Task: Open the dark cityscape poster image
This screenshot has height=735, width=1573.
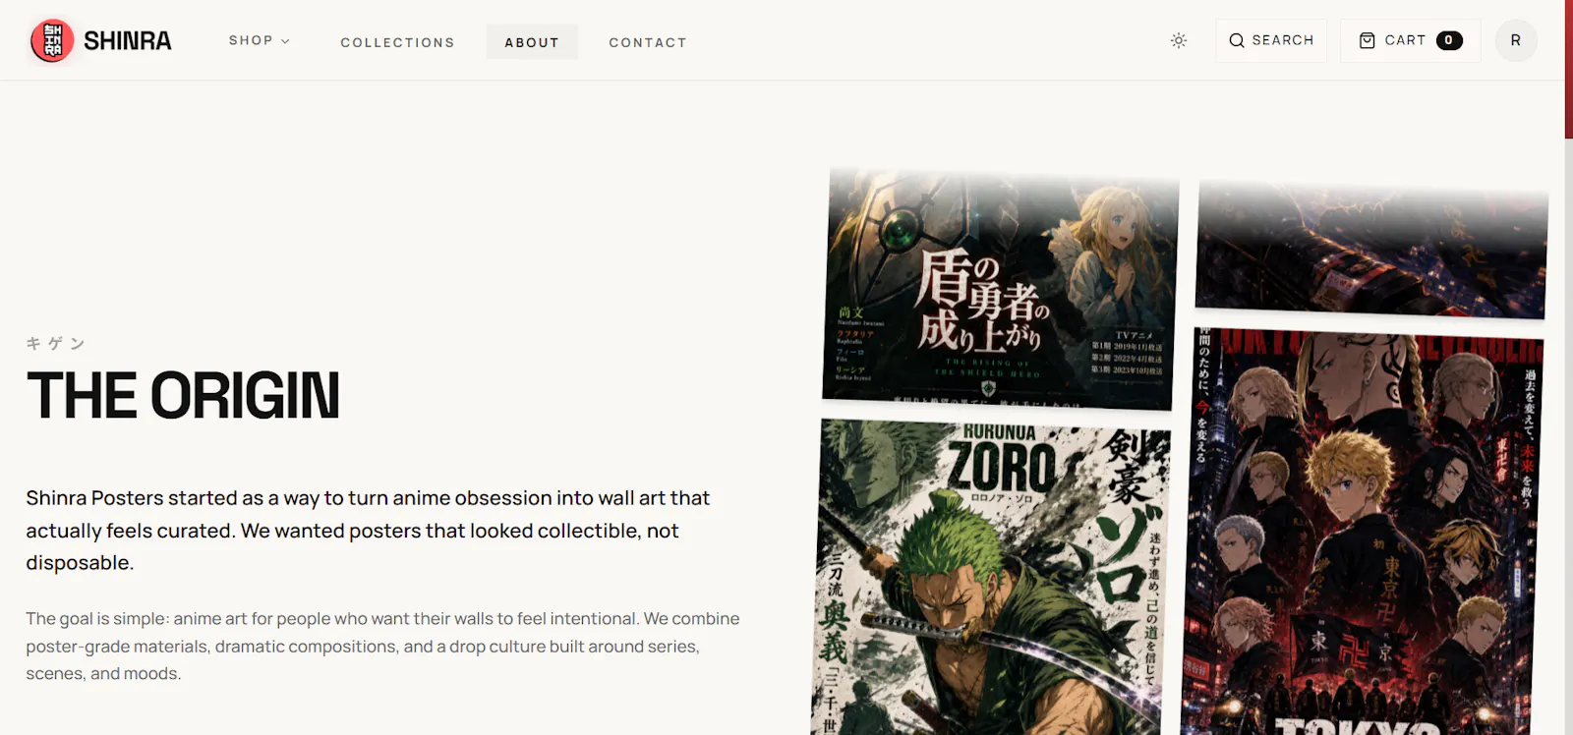Action: (1371, 250)
